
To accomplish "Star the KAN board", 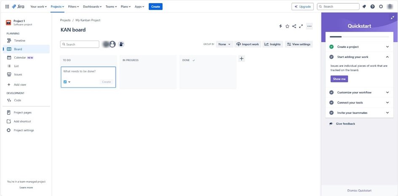I will tap(287, 26).
